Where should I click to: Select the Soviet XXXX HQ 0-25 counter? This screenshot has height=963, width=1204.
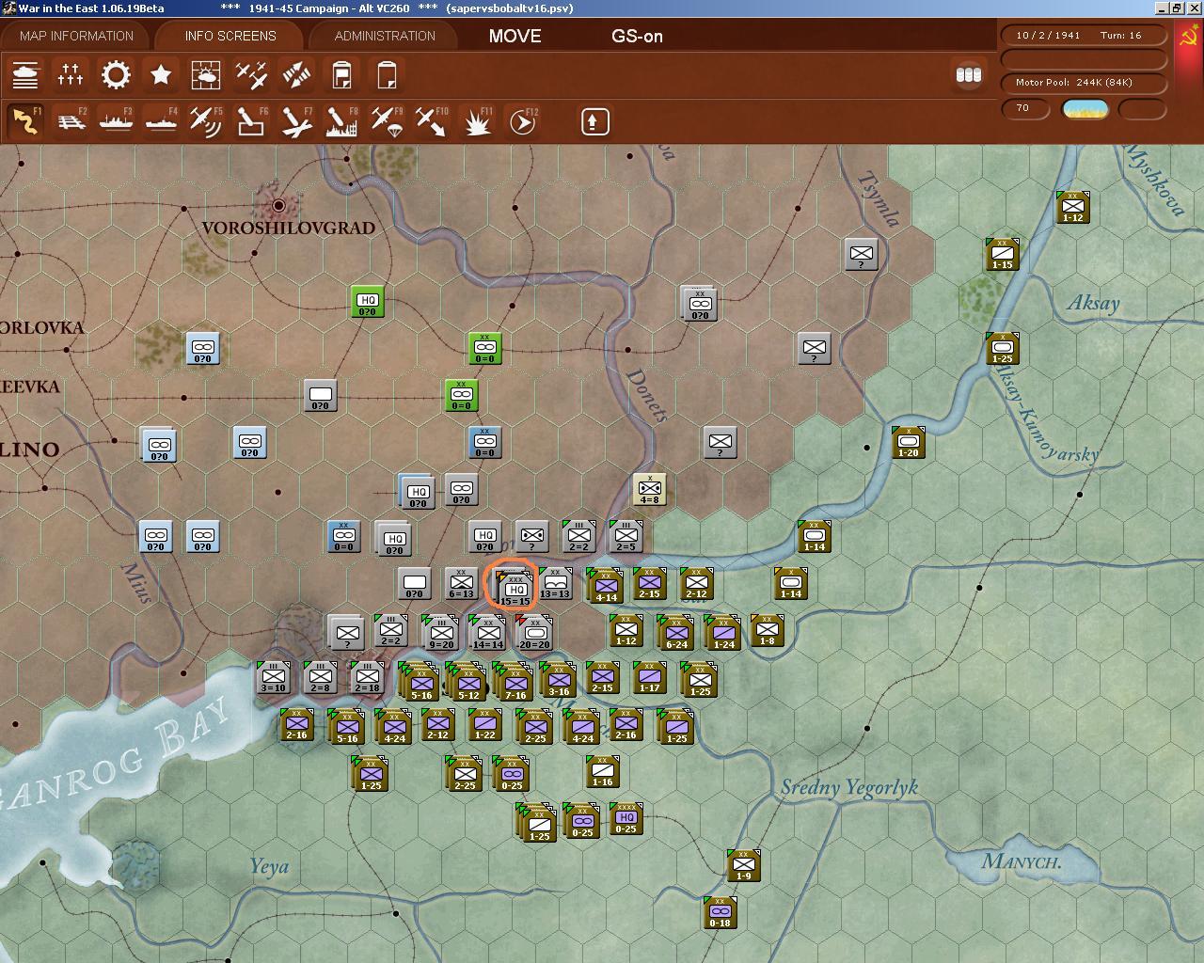click(x=626, y=819)
